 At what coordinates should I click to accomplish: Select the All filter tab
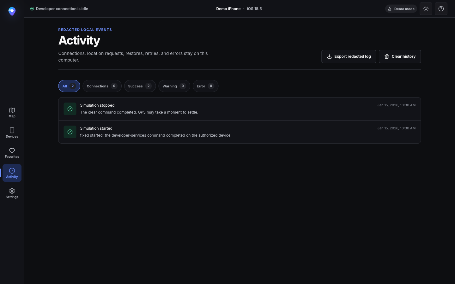[x=69, y=86]
